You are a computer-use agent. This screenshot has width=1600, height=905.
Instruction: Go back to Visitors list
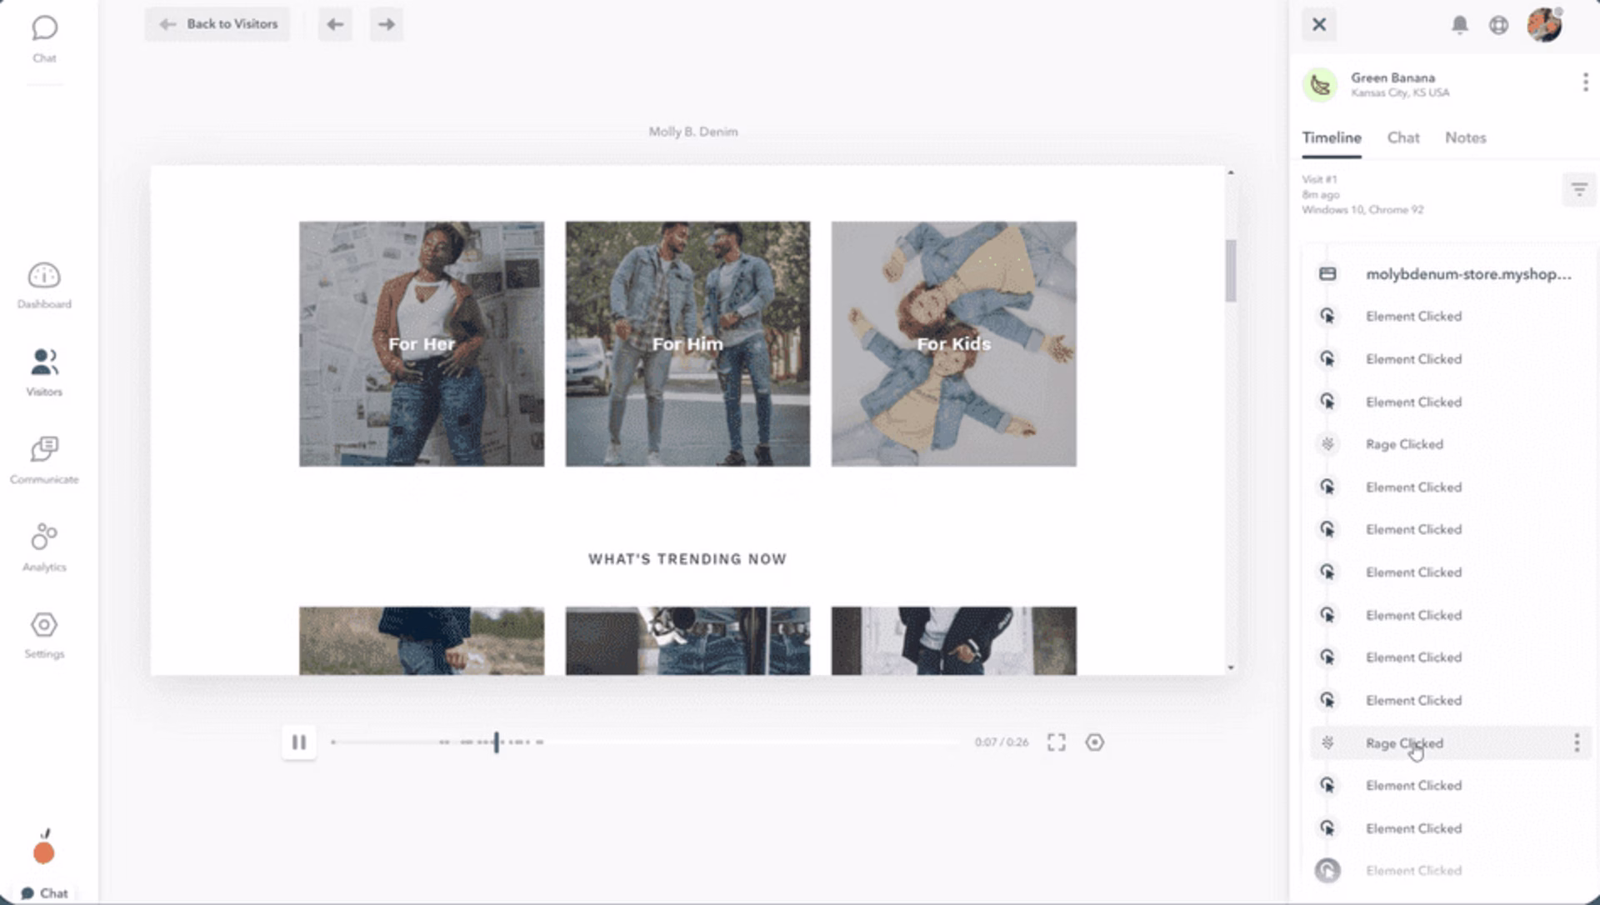click(x=218, y=24)
